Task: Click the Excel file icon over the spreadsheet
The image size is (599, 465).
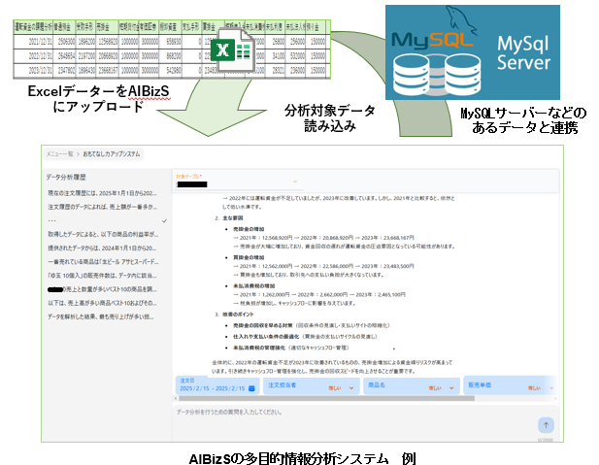Action: [x=232, y=50]
